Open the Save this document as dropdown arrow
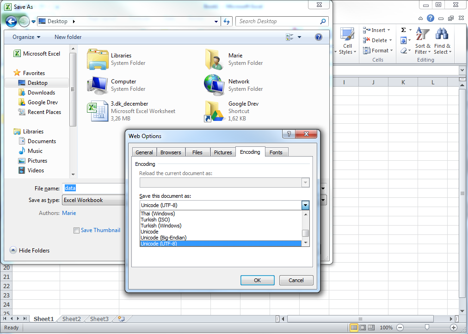This screenshot has height=334, width=468. pos(305,205)
